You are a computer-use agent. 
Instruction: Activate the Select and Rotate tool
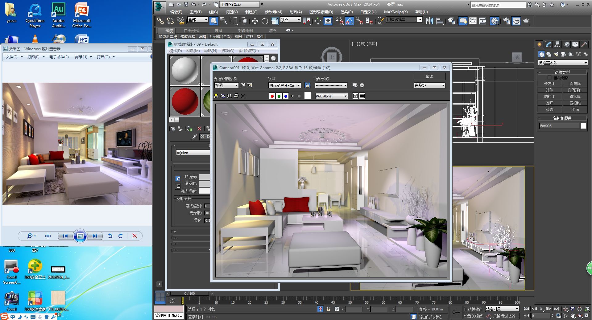(265, 21)
